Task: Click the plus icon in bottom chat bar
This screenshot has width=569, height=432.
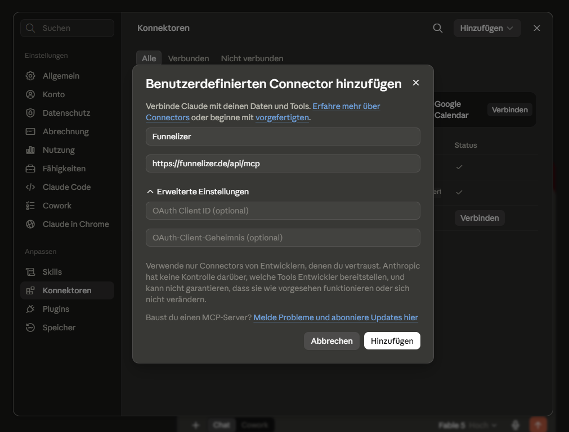Action: point(196,425)
